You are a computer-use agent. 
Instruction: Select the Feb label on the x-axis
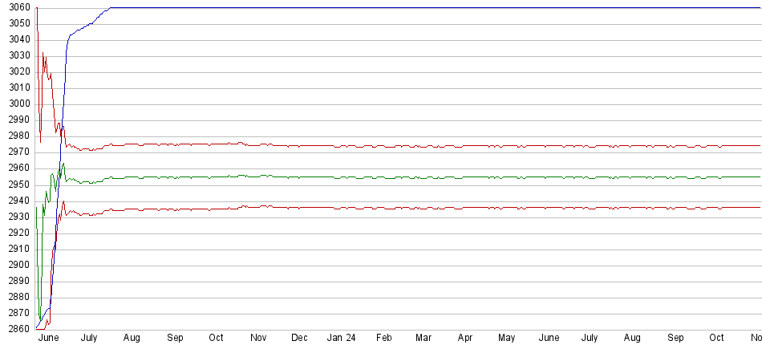[384, 338]
